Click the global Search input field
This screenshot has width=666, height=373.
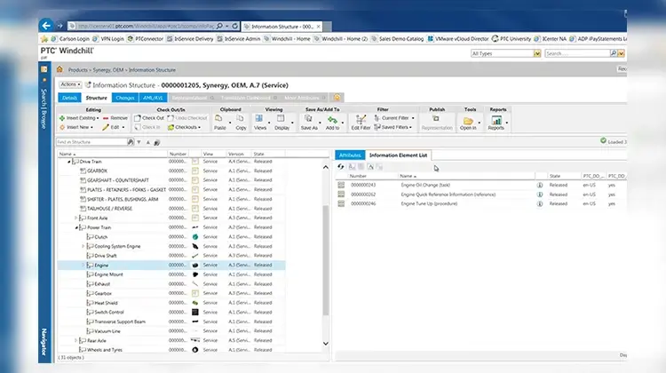coord(577,53)
